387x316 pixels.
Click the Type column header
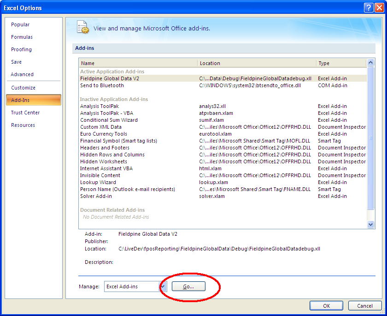[341, 63]
